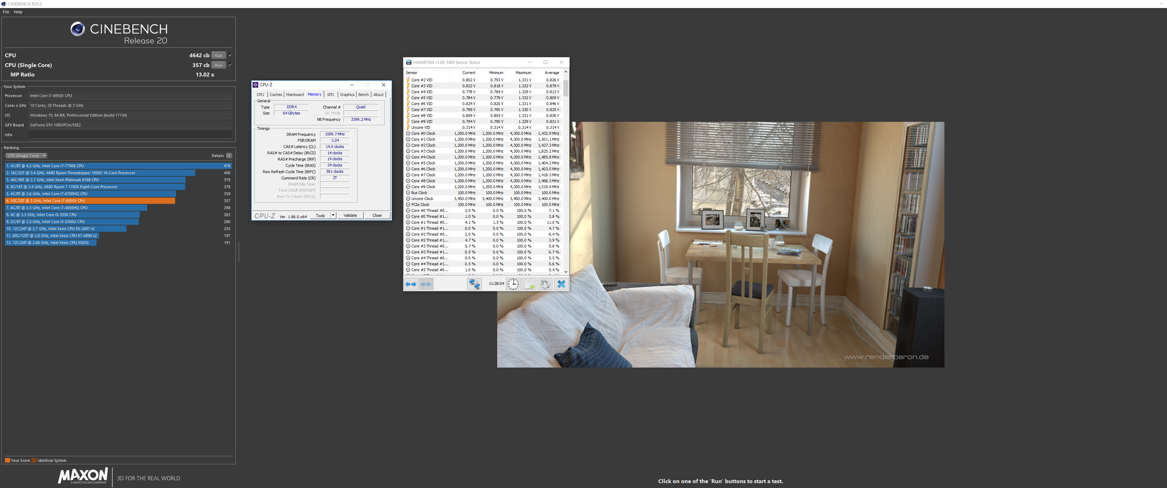Open ranking type CPU (Single Core) dropdown
Viewport: 1167px width, 488px height.
click(x=26, y=156)
